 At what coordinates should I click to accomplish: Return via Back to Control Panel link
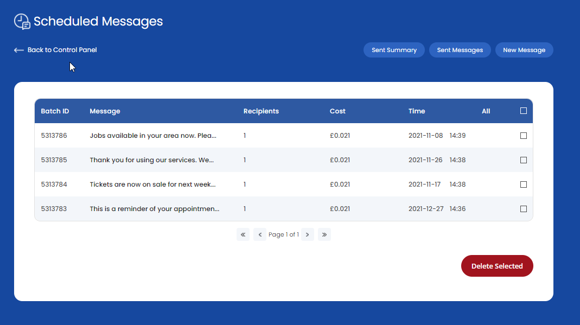62,50
